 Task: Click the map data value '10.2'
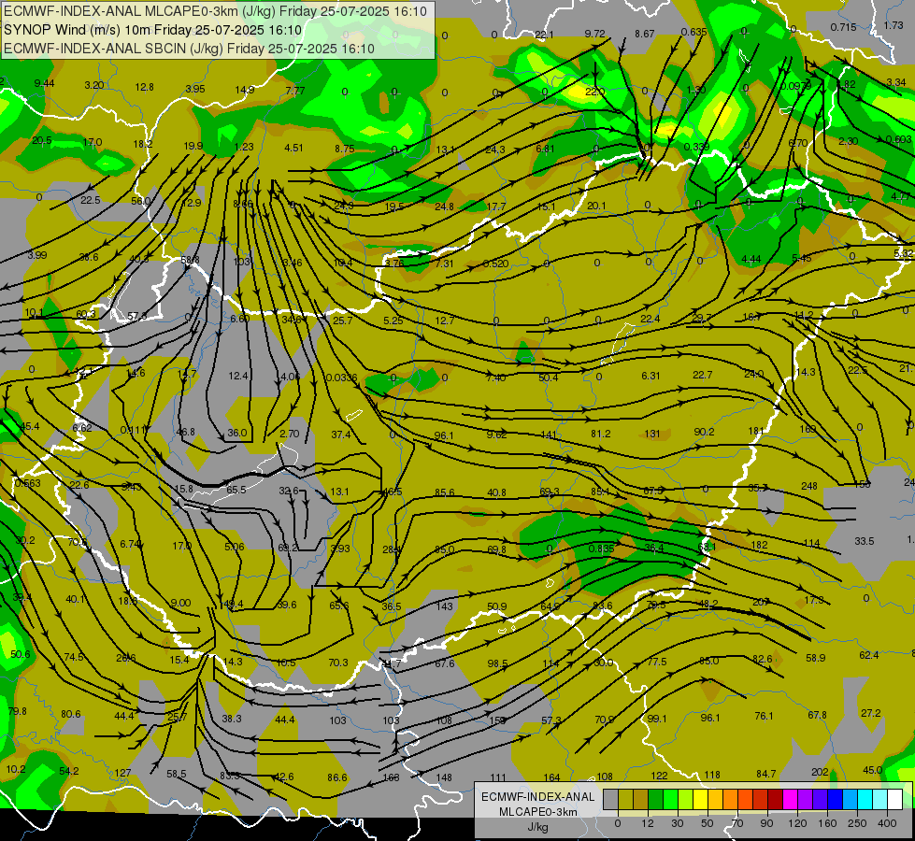click(x=16, y=769)
